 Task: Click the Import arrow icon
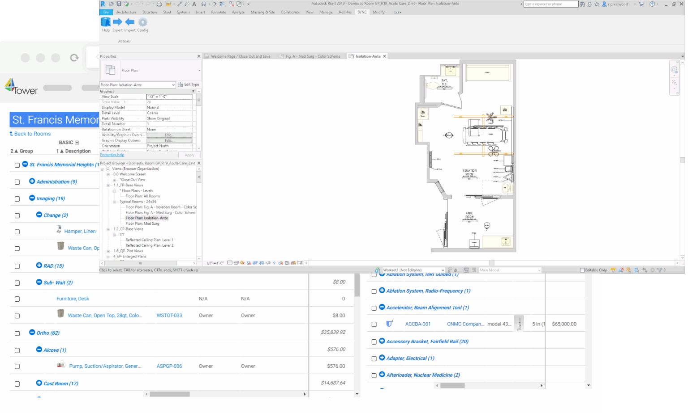coord(130,22)
